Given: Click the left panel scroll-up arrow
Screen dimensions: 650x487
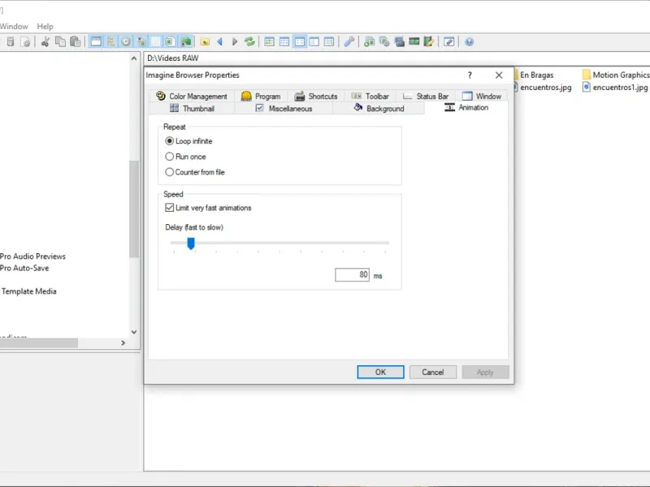Looking at the screenshot, I should click(134, 58).
